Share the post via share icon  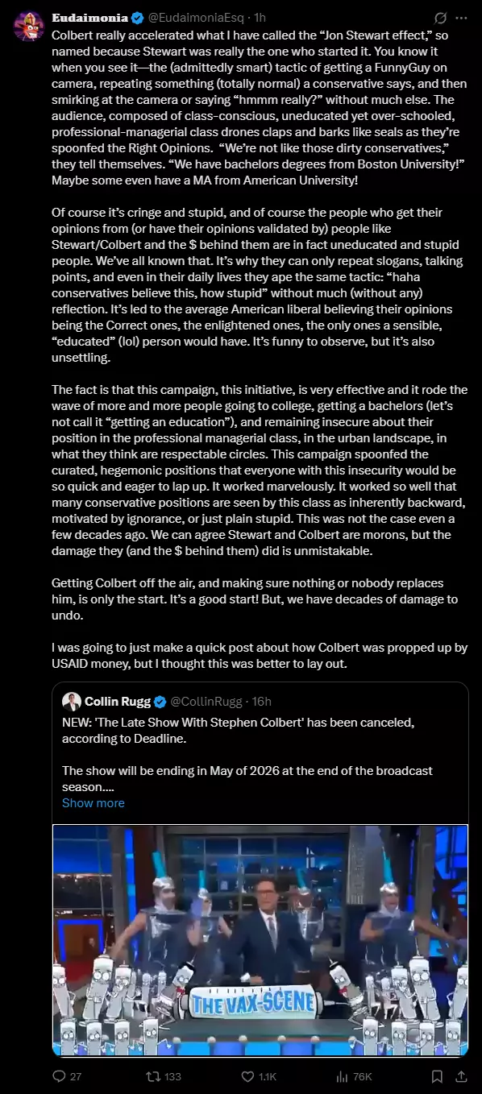[462, 1076]
